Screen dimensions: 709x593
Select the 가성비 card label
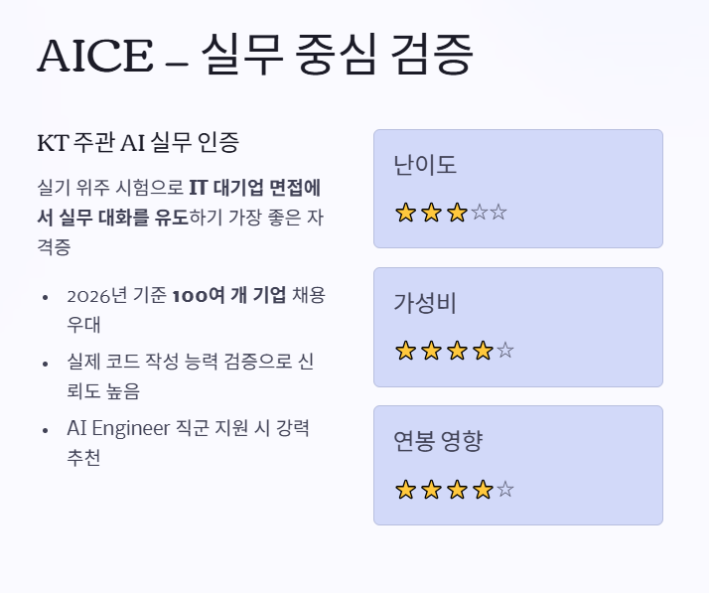coord(425,303)
